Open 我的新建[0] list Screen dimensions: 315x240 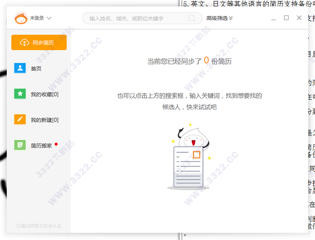coord(44,120)
